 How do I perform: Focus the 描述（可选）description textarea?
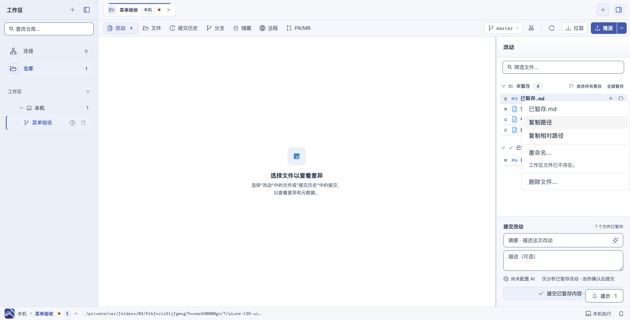(563, 260)
